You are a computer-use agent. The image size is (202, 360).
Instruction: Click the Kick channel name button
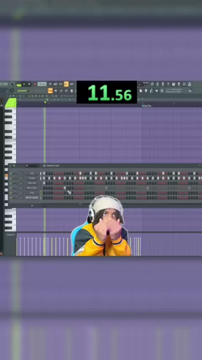coord(32,174)
